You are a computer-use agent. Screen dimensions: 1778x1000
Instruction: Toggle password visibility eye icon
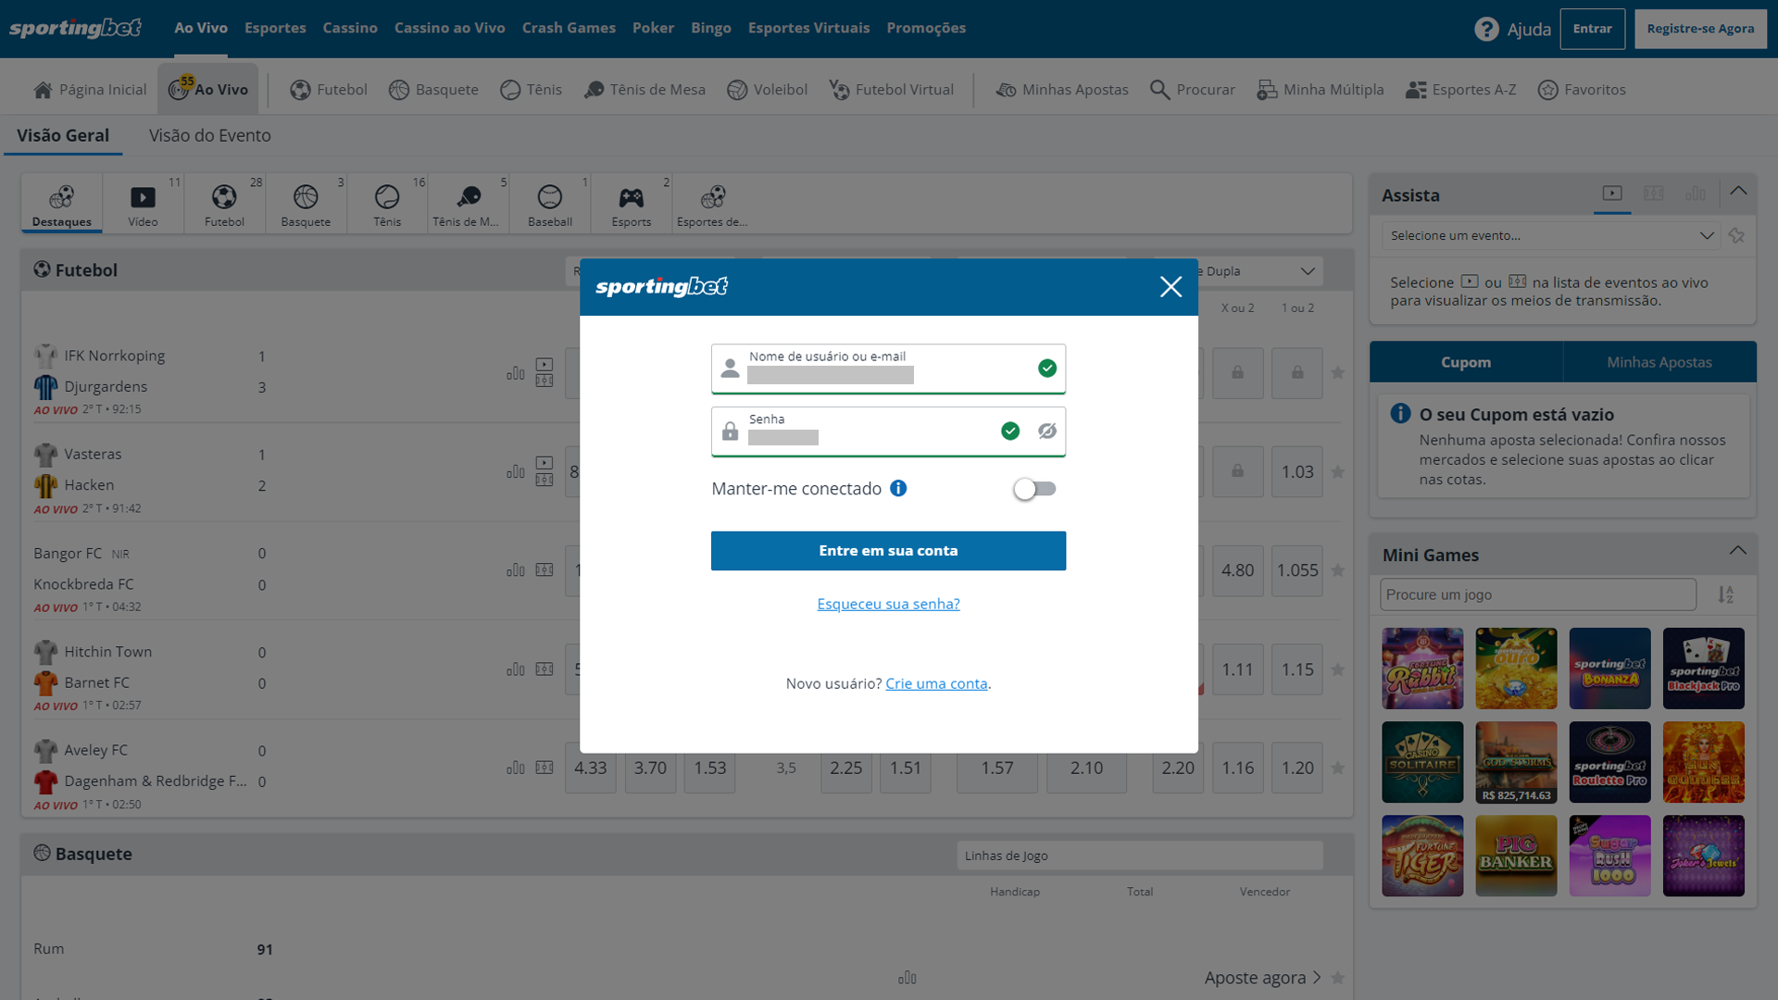[1047, 431]
